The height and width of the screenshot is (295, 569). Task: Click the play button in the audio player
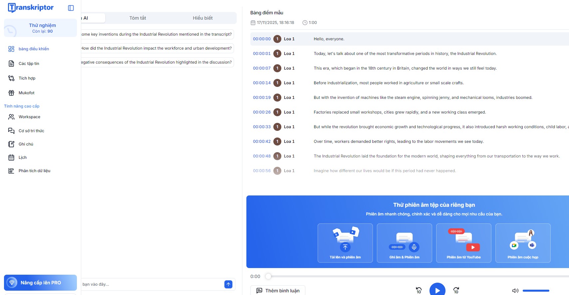pyautogui.click(x=437, y=290)
